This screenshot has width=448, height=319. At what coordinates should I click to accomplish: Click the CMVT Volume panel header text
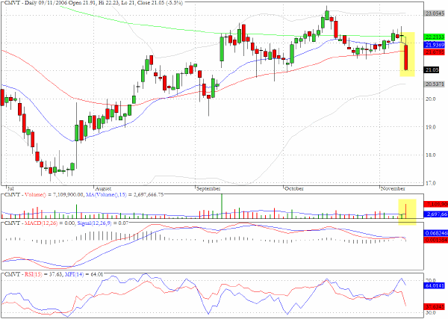point(84,195)
